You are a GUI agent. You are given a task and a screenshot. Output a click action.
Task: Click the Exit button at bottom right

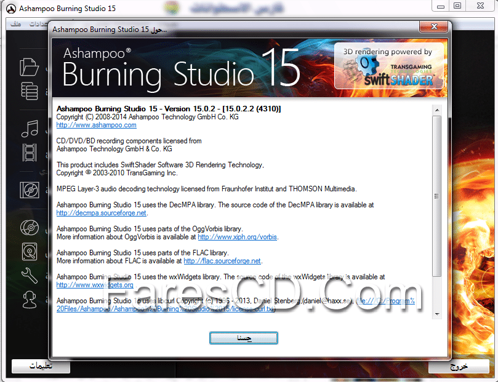[459, 367]
